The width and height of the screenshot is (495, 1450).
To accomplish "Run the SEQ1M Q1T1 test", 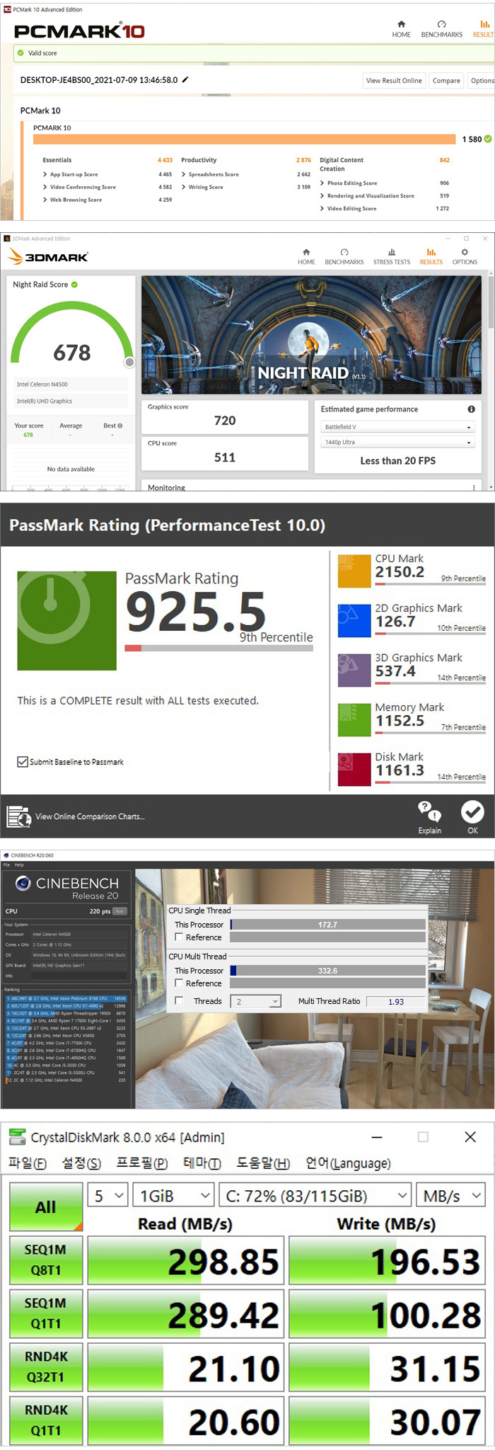I will point(46,1313).
